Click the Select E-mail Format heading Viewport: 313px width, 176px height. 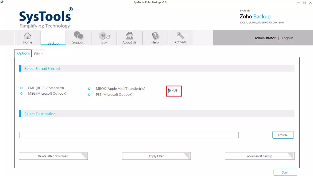coord(42,69)
